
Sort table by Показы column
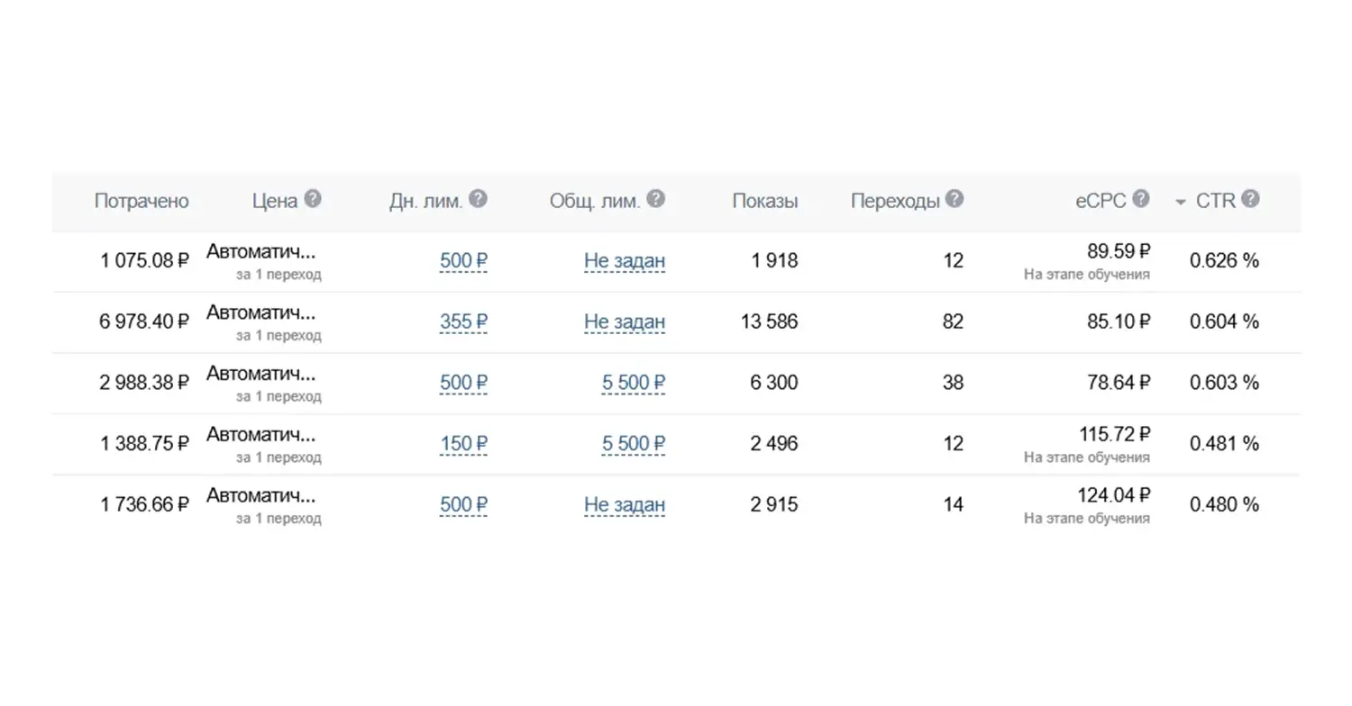click(764, 201)
